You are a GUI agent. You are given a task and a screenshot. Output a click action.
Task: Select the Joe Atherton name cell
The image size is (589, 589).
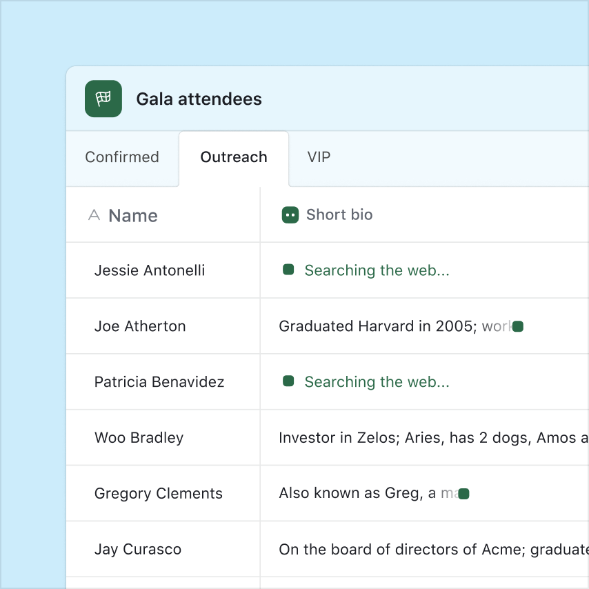click(x=140, y=326)
